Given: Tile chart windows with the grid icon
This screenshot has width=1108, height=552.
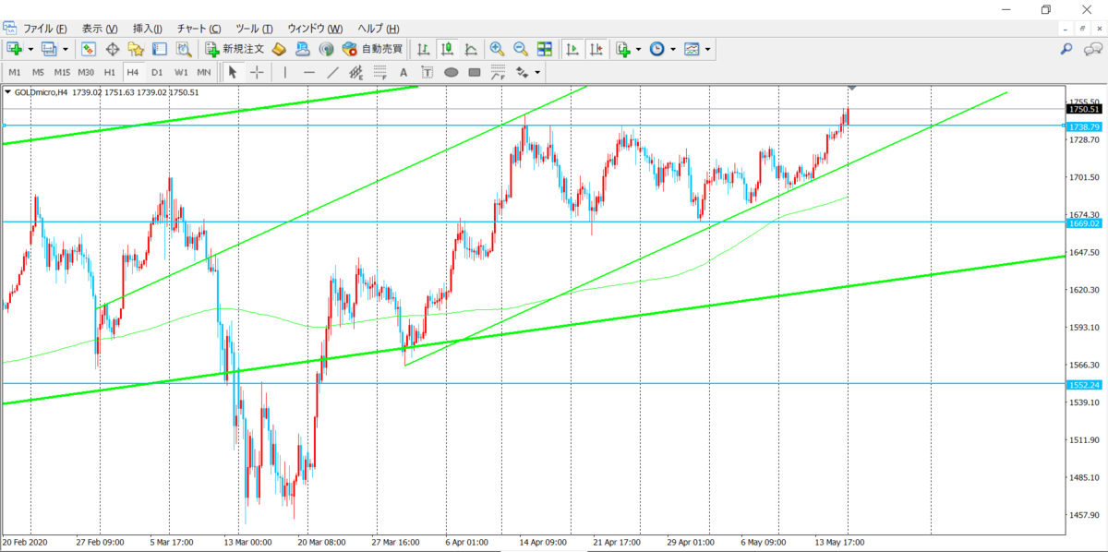Looking at the screenshot, I should [545, 49].
